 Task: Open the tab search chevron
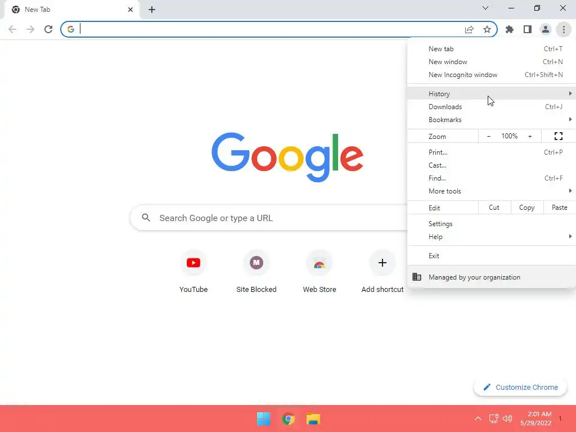[485, 8]
